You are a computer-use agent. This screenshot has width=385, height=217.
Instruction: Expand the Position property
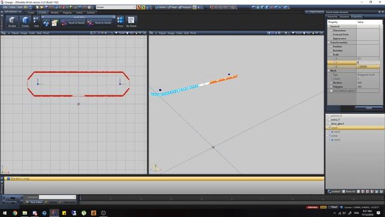point(331,46)
